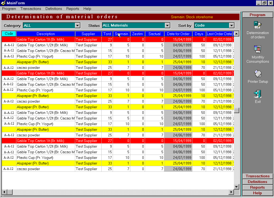Open the Monthly Consumptions icon
The image size is (274, 198).
click(x=258, y=50)
